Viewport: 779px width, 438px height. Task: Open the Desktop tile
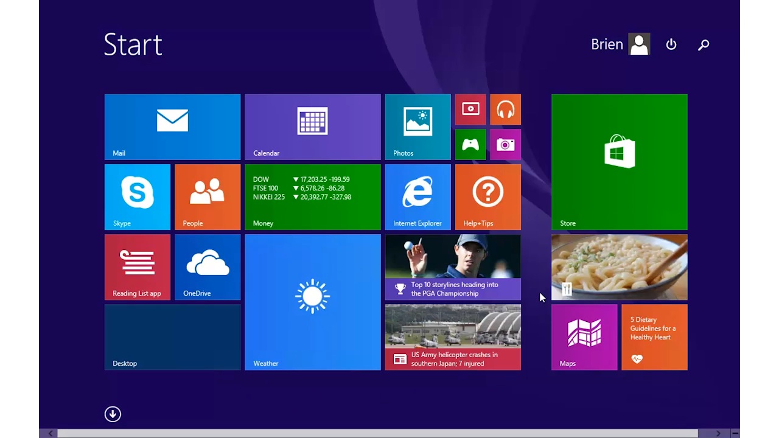tap(172, 337)
